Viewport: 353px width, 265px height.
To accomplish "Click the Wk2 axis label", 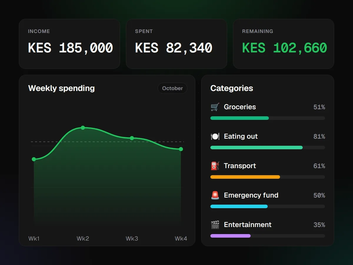I will coord(83,238).
